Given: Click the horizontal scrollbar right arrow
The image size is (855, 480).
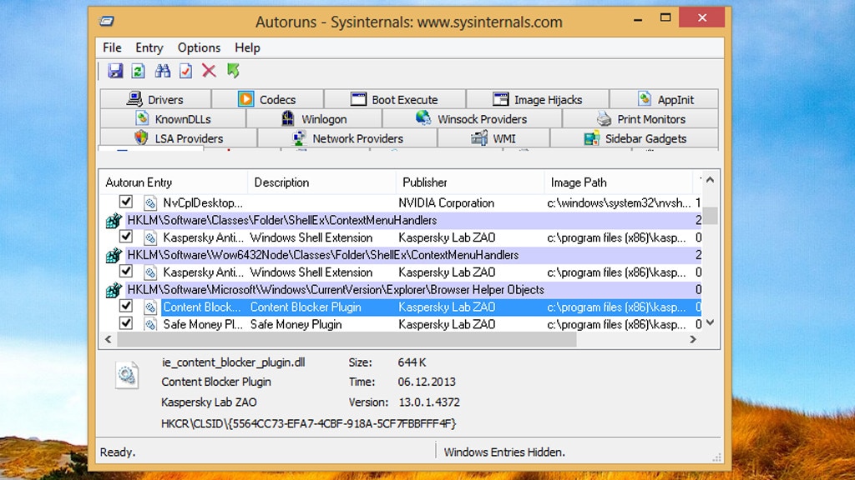Looking at the screenshot, I should (693, 340).
